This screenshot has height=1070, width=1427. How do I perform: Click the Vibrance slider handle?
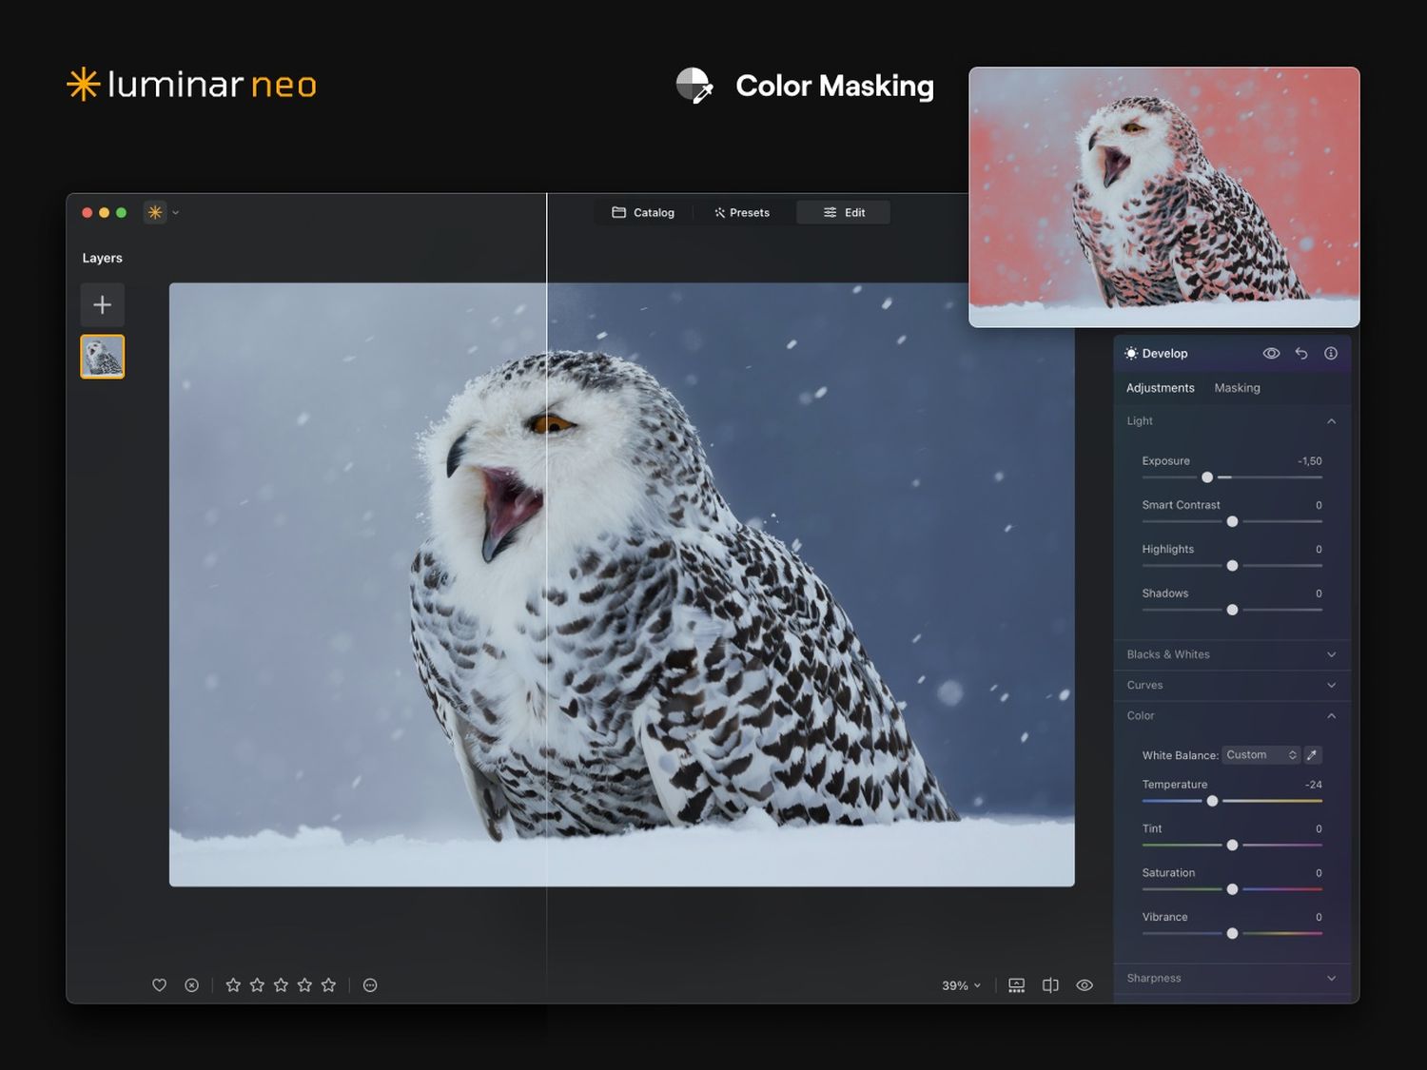click(x=1232, y=933)
